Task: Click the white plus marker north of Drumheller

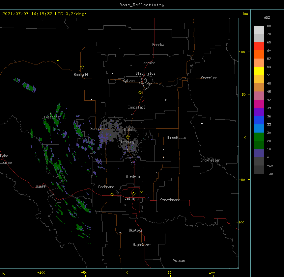Action: click(202, 123)
